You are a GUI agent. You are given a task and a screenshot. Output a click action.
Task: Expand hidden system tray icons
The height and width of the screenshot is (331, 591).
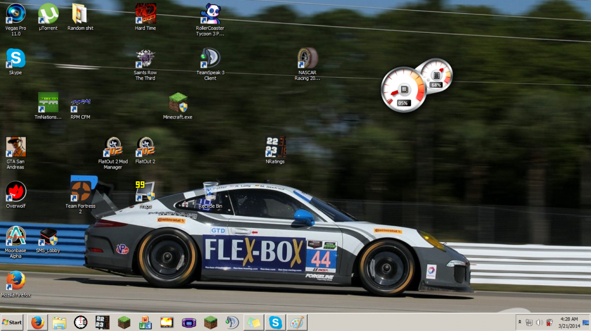click(x=520, y=322)
